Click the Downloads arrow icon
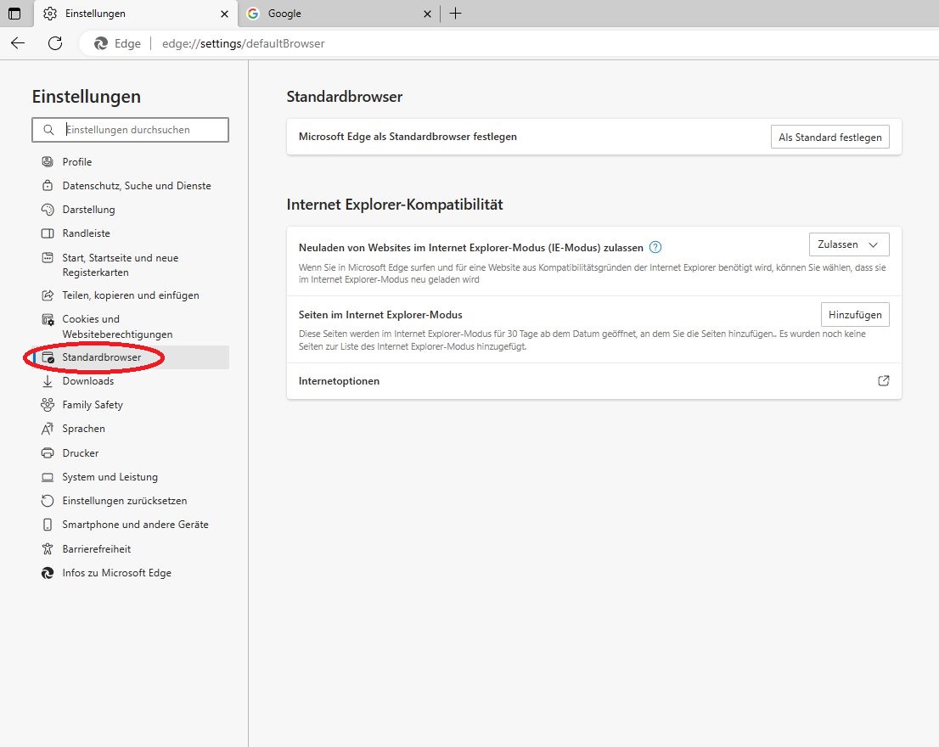Viewport: 939px width, 747px height. click(48, 381)
